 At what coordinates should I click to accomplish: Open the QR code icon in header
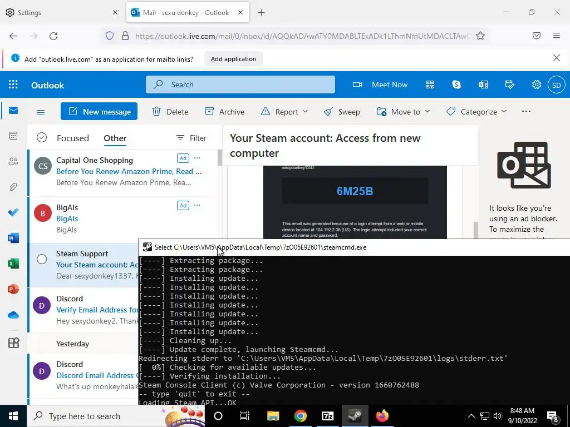[x=430, y=85]
